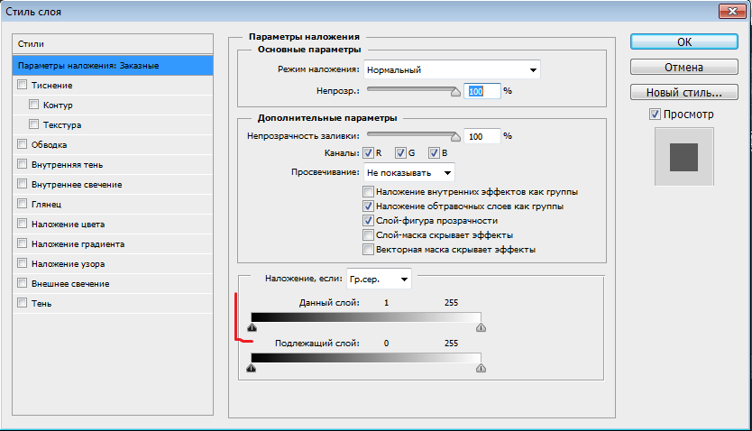Click the black slider handle under Данный слой
Viewport: 752px width, 431px height.
[252, 328]
